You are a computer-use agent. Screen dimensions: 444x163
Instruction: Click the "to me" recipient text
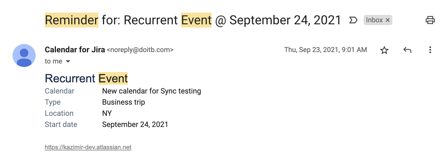[53, 61]
